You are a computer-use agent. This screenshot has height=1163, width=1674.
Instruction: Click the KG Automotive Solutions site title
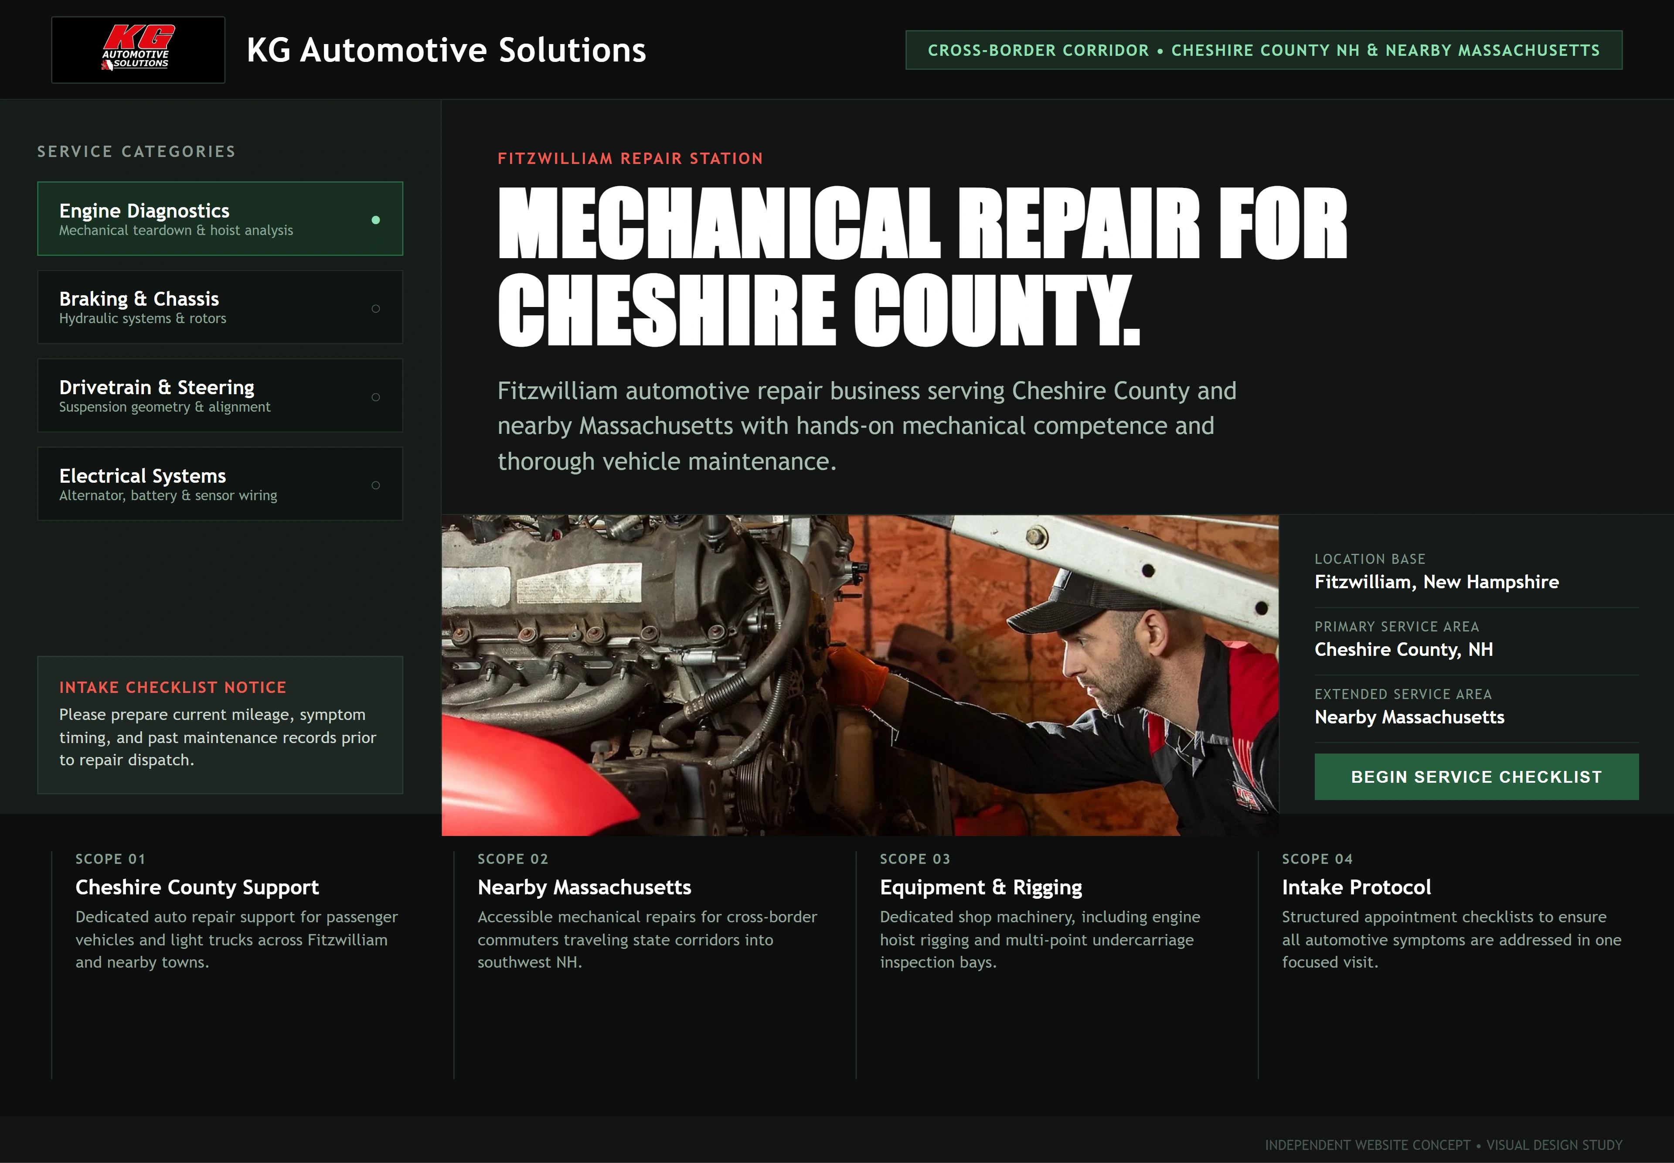[x=446, y=50]
